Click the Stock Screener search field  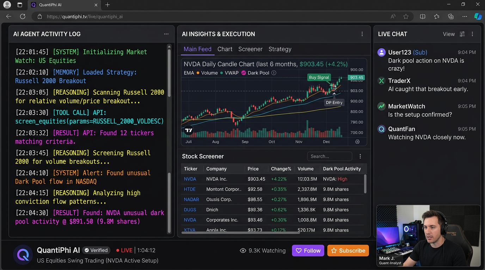[x=329, y=156]
